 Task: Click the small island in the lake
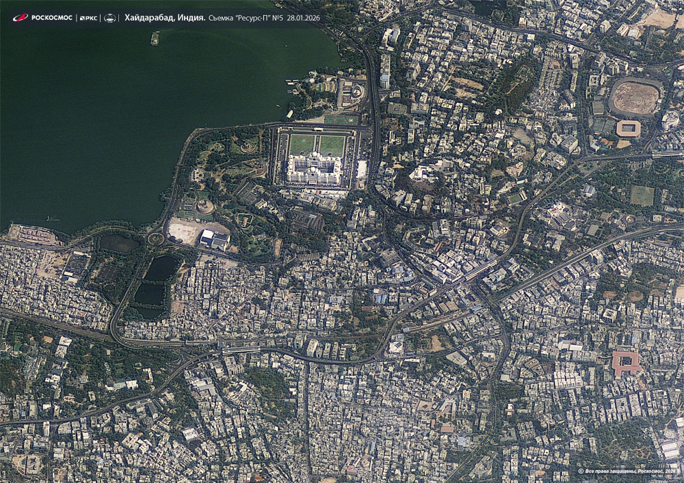click(155, 38)
